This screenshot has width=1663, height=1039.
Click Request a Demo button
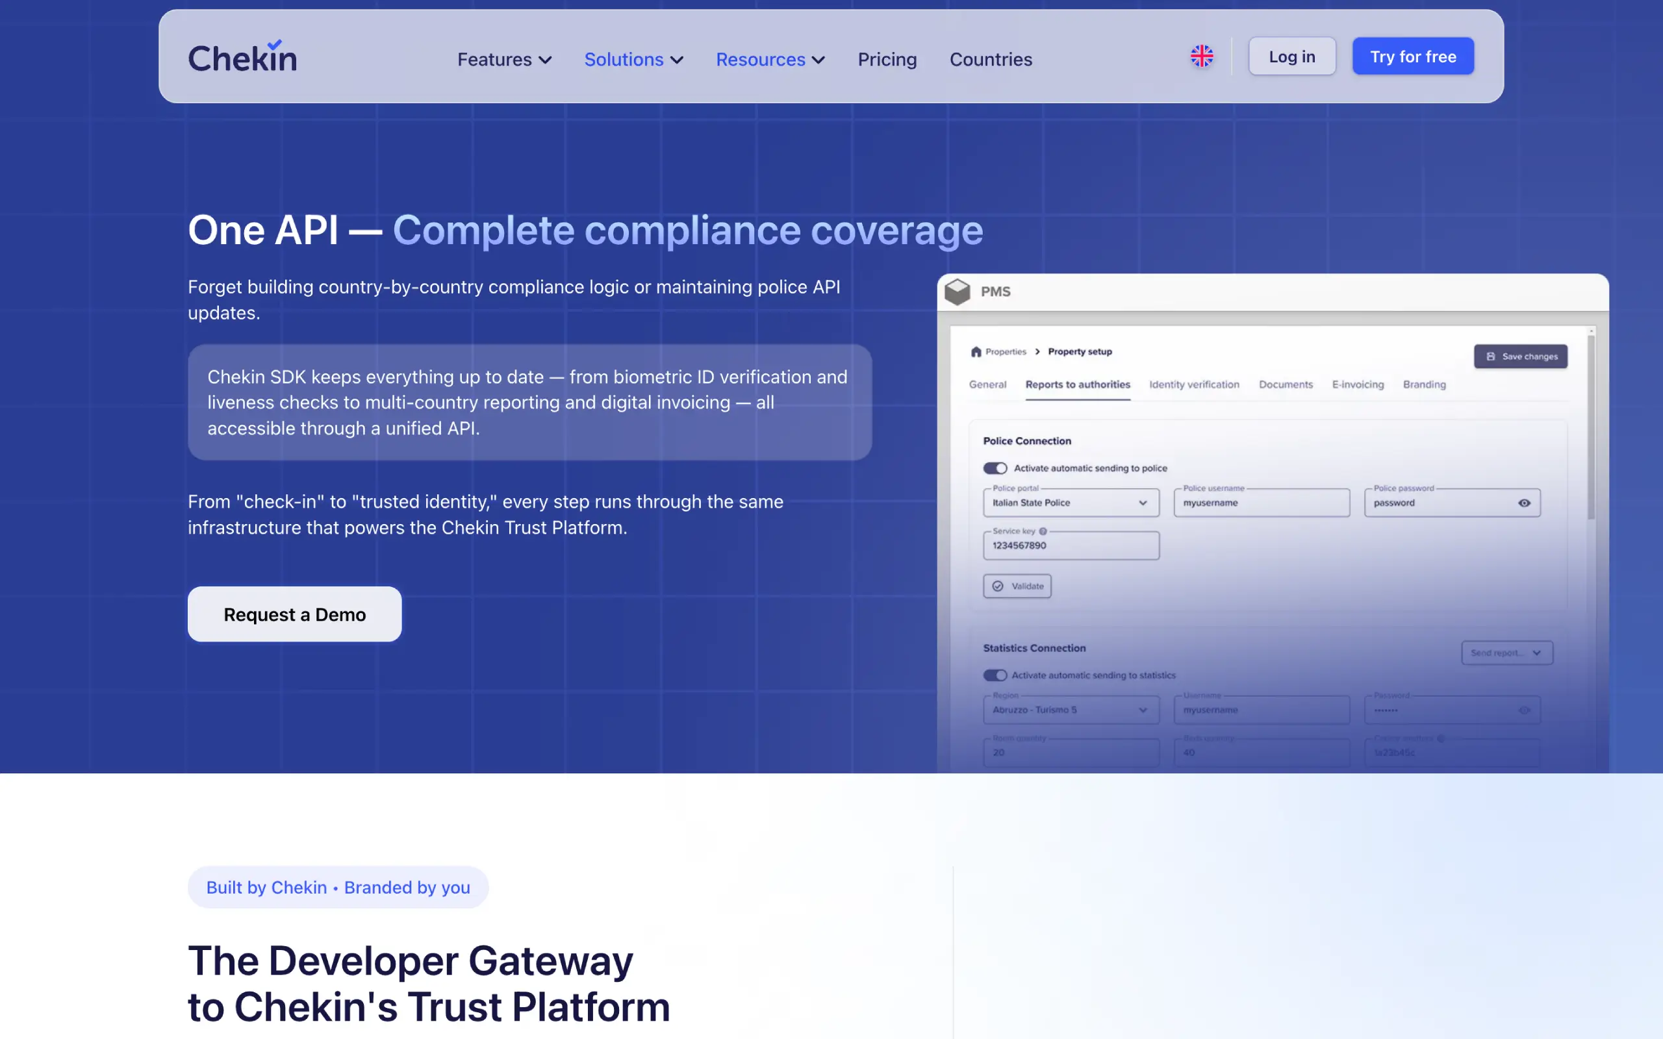pyautogui.click(x=295, y=614)
